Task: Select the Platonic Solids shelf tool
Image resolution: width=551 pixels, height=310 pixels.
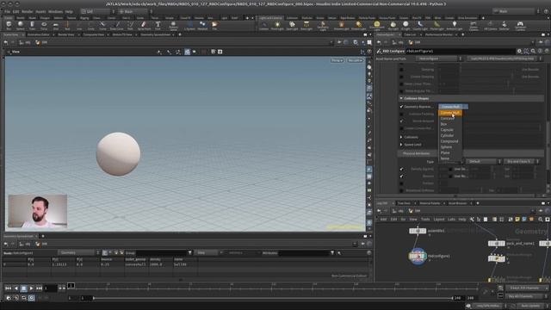Action: pyautogui.click(x=173, y=25)
